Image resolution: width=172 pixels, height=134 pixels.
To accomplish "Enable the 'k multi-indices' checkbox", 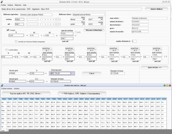I will pyautogui.click(x=6, y=50).
